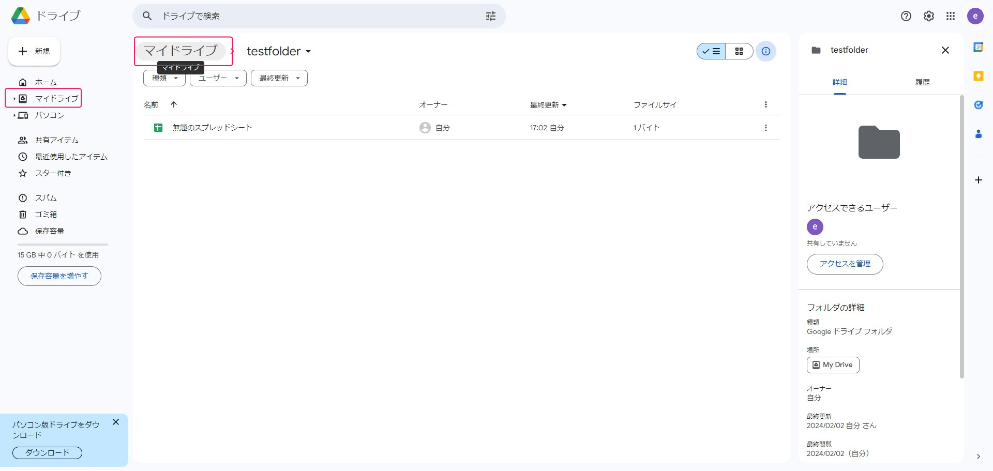
Task: Click the 新規 button
Action: [34, 51]
